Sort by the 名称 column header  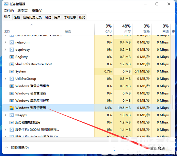click(x=33, y=29)
